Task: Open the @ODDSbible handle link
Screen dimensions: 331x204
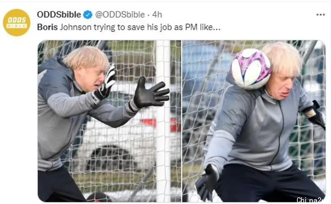Action: pos(120,15)
